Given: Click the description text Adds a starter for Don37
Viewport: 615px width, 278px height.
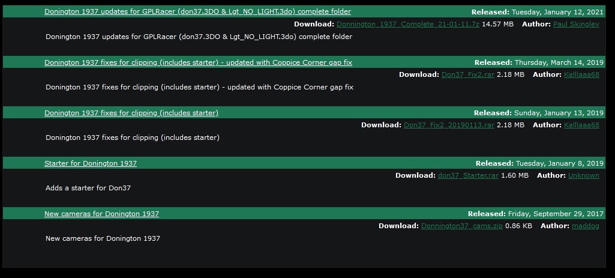Looking at the screenshot, I should pyautogui.click(x=88, y=188).
